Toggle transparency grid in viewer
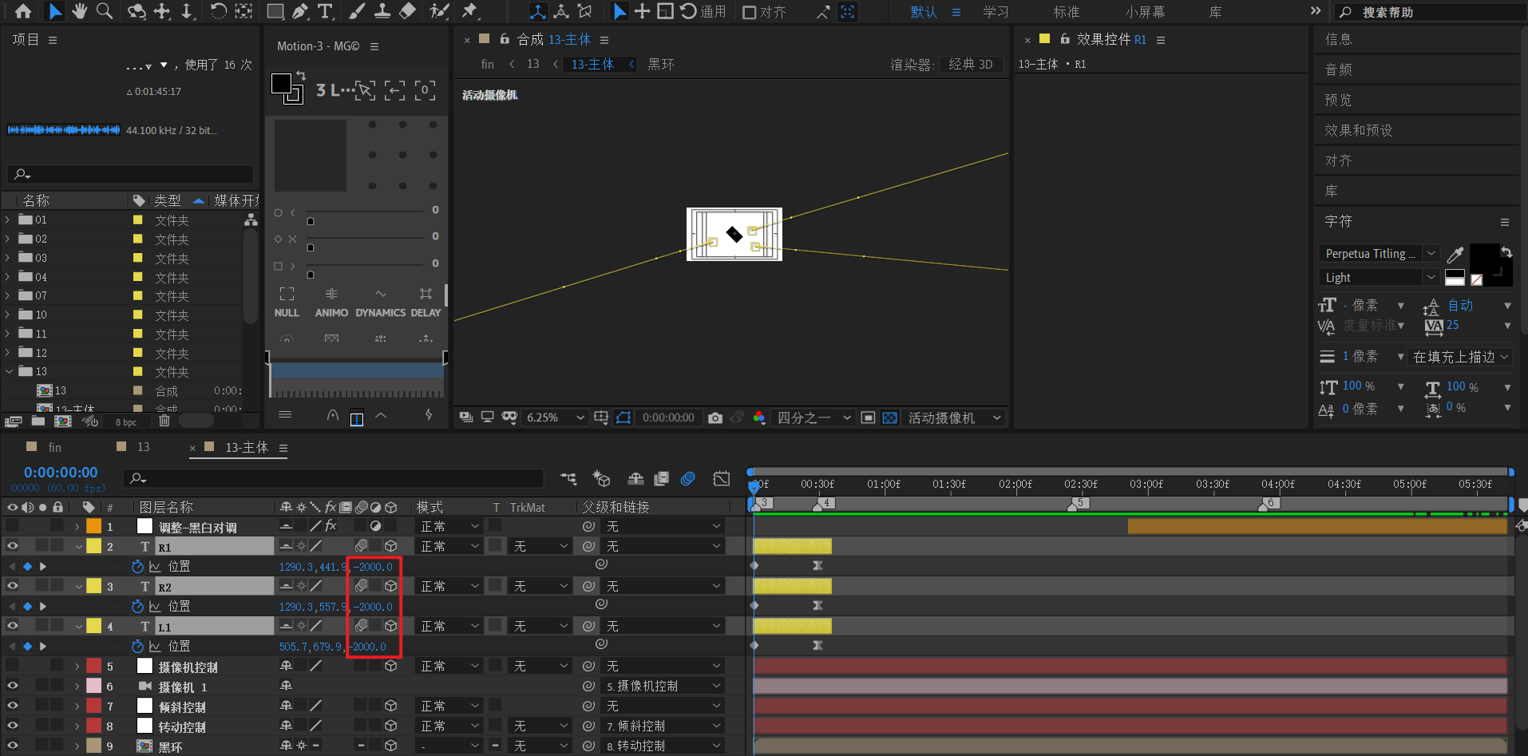The image size is (1528, 756). [889, 418]
